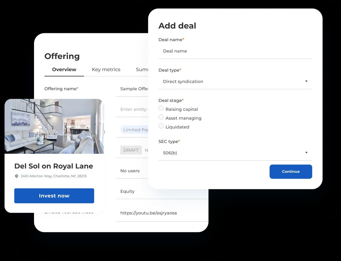Click the Equity field value
Viewport: 341px width, 261px height.
click(x=127, y=191)
